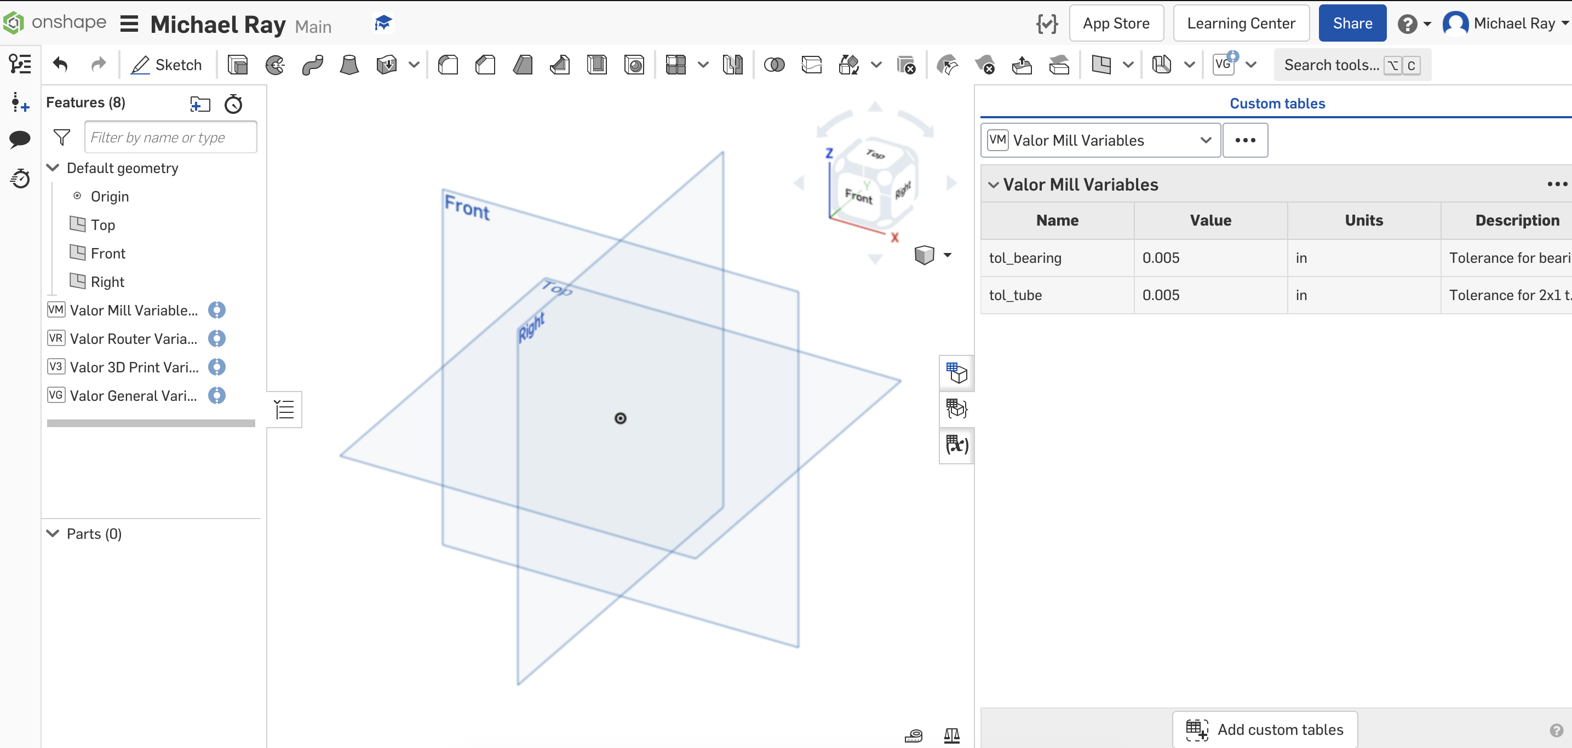
Task: Open the Valor Mill Variables table selector
Action: (x=1100, y=140)
